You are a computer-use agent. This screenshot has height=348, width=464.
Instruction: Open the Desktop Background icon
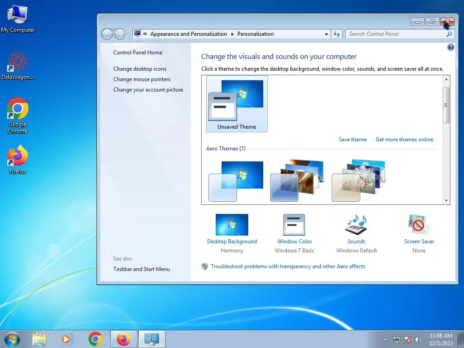[232, 225]
